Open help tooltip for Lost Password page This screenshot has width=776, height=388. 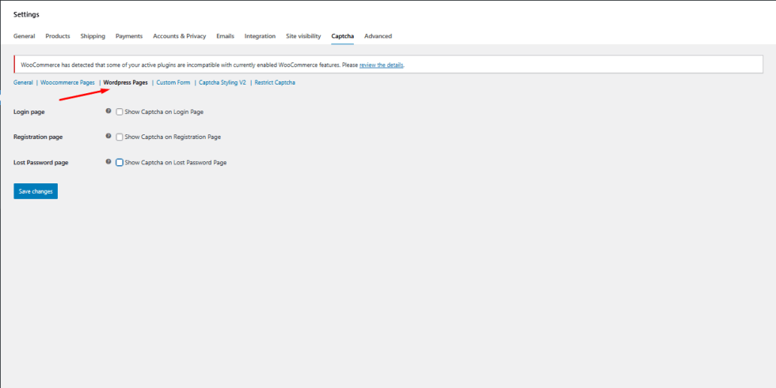(x=108, y=161)
